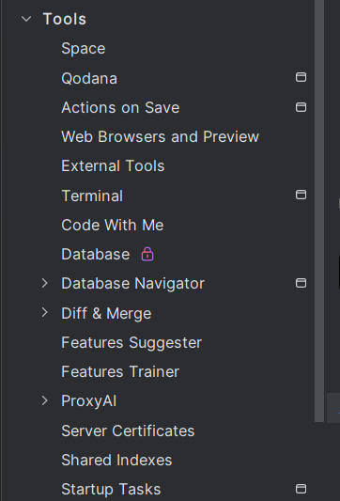The width and height of the screenshot is (340, 501).
Task: Select the Code With Me entry
Action: click(113, 225)
